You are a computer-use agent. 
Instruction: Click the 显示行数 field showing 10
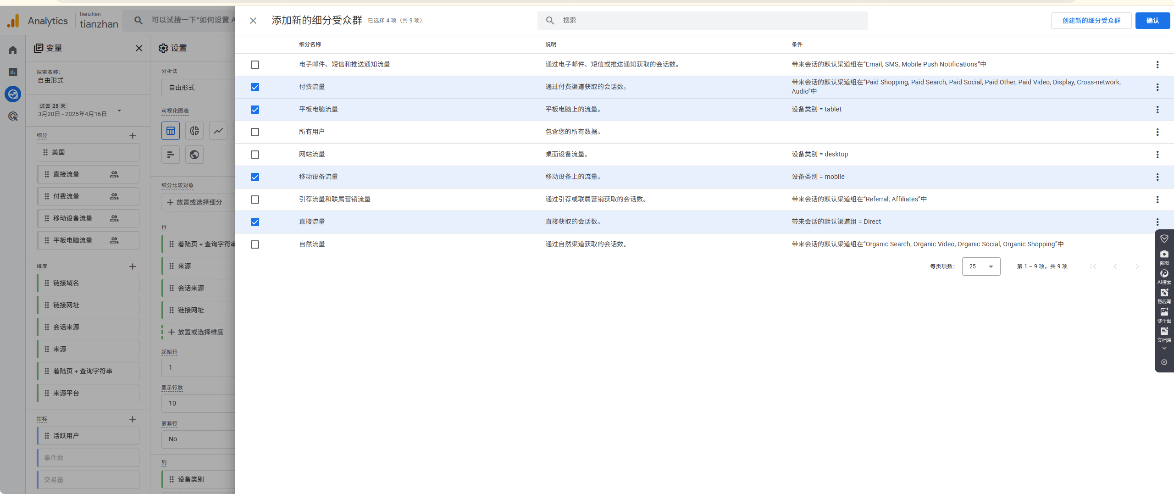point(198,403)
